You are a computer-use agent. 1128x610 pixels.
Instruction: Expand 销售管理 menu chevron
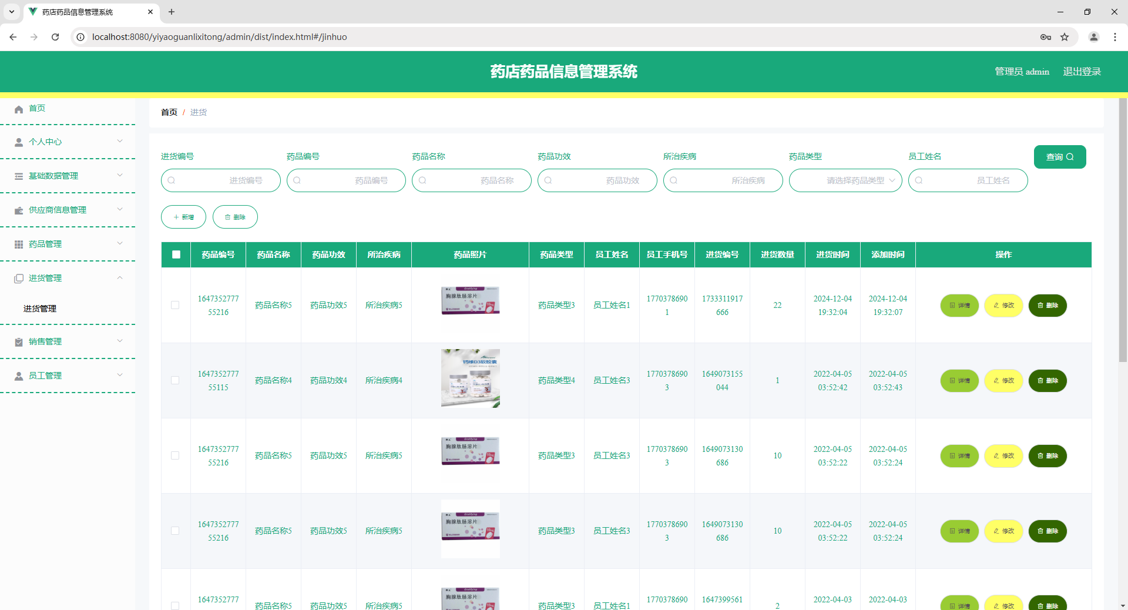[120, 341]
